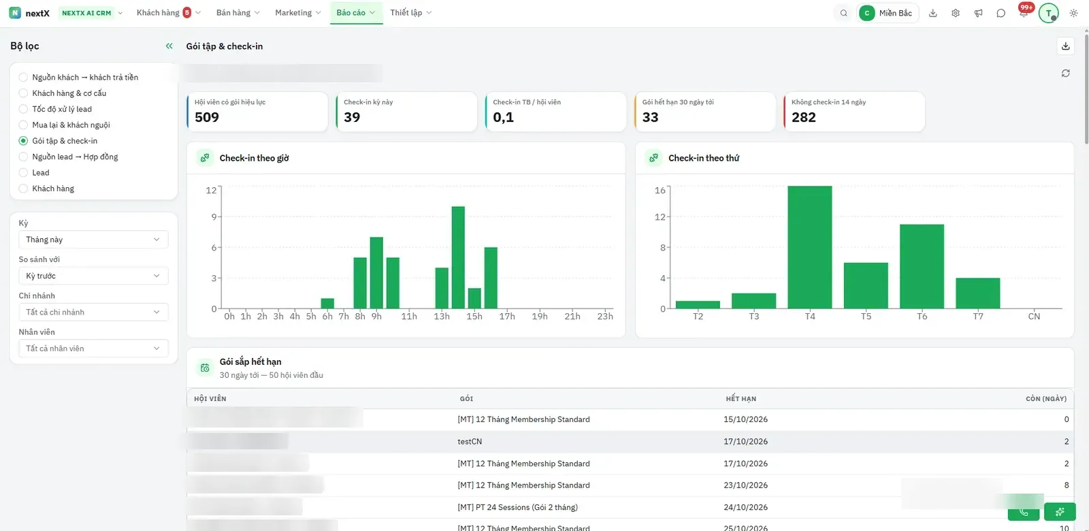Collapse the Bộ lọc filter panel
This screenshot has height=531, width=1089.
[x=169, y=46]
